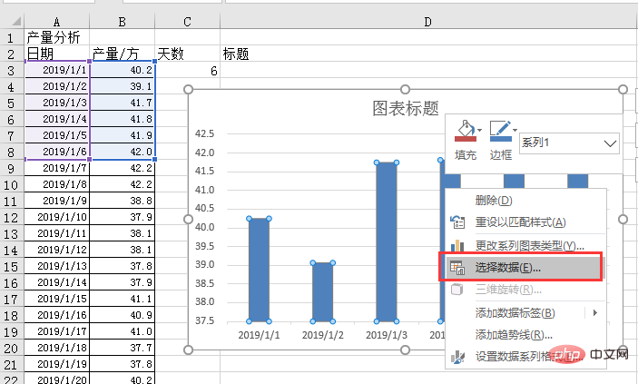Select the 2019/1/3 chart bar
Image resolution: width=638 pixels, height=384 pixels.
387,241
